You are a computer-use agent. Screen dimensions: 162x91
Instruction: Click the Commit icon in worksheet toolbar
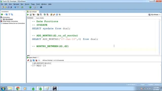coord(45,15)
